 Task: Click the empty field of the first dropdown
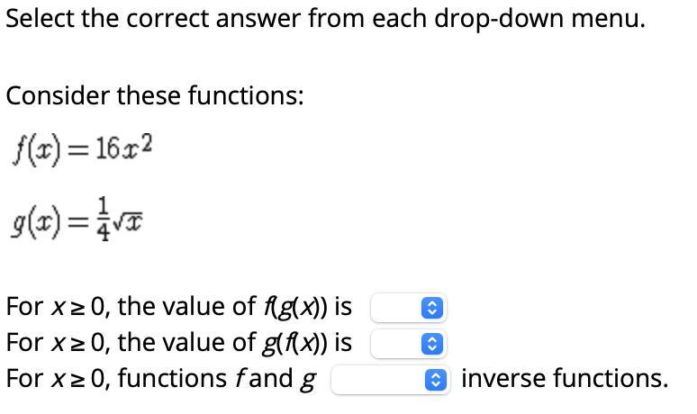[395, 308]
